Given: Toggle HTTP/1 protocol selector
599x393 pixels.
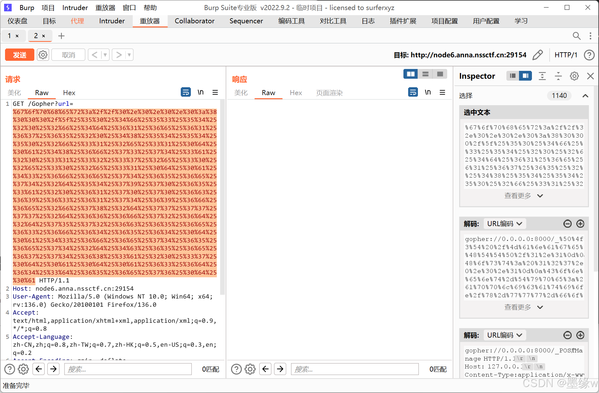Looking at the screenshot, I should point(566,55).
